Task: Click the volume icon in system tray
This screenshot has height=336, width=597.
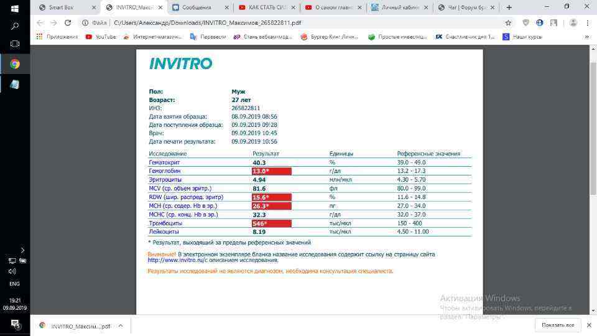Action: (x=12, y=271)
